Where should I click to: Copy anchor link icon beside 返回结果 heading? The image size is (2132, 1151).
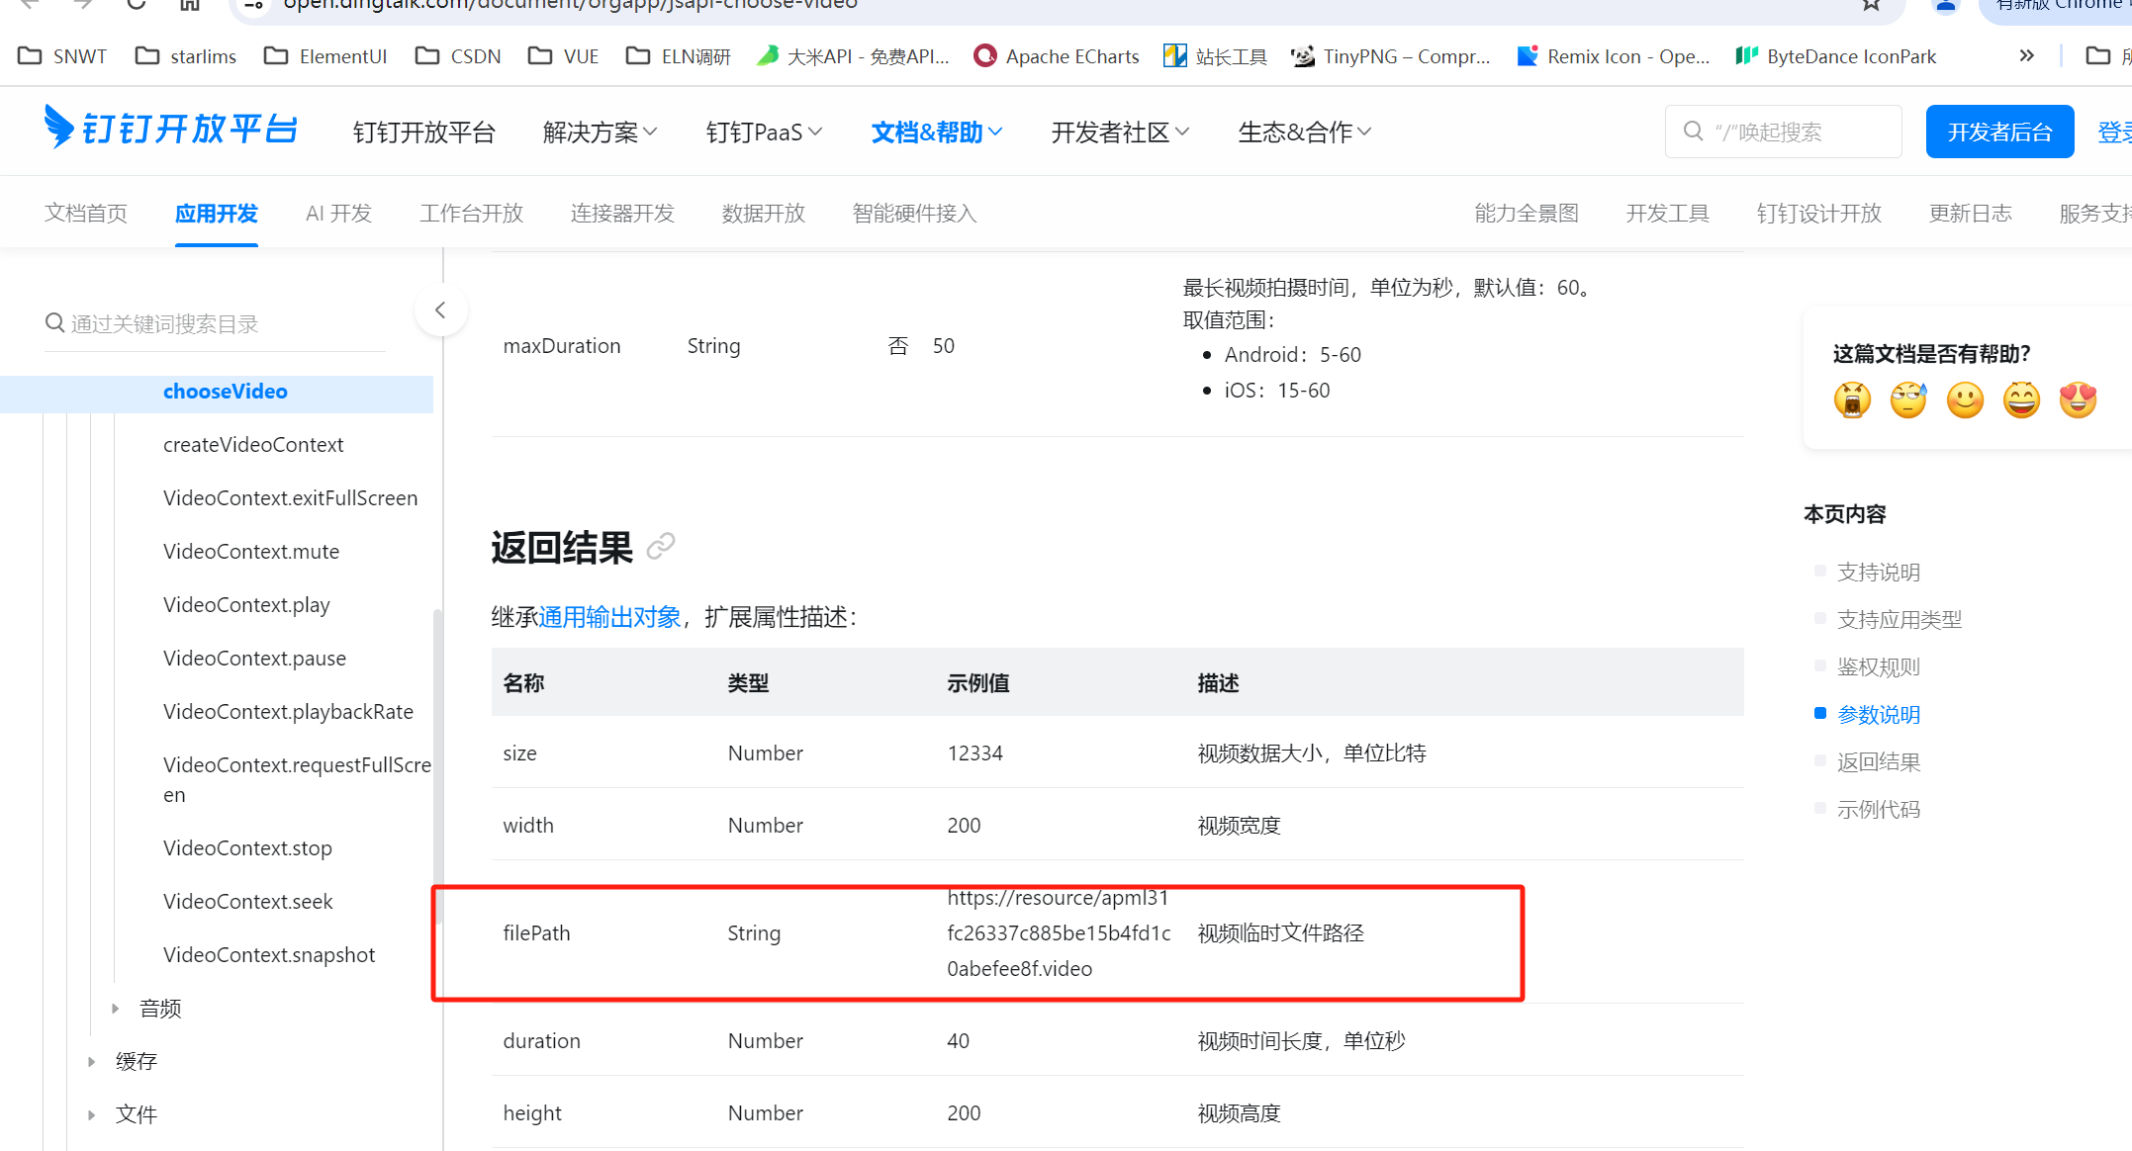click(x=660, y=546)
